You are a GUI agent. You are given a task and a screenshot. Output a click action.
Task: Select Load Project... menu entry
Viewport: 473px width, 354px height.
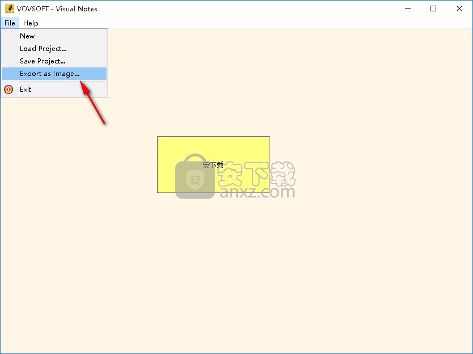point(54,49)
